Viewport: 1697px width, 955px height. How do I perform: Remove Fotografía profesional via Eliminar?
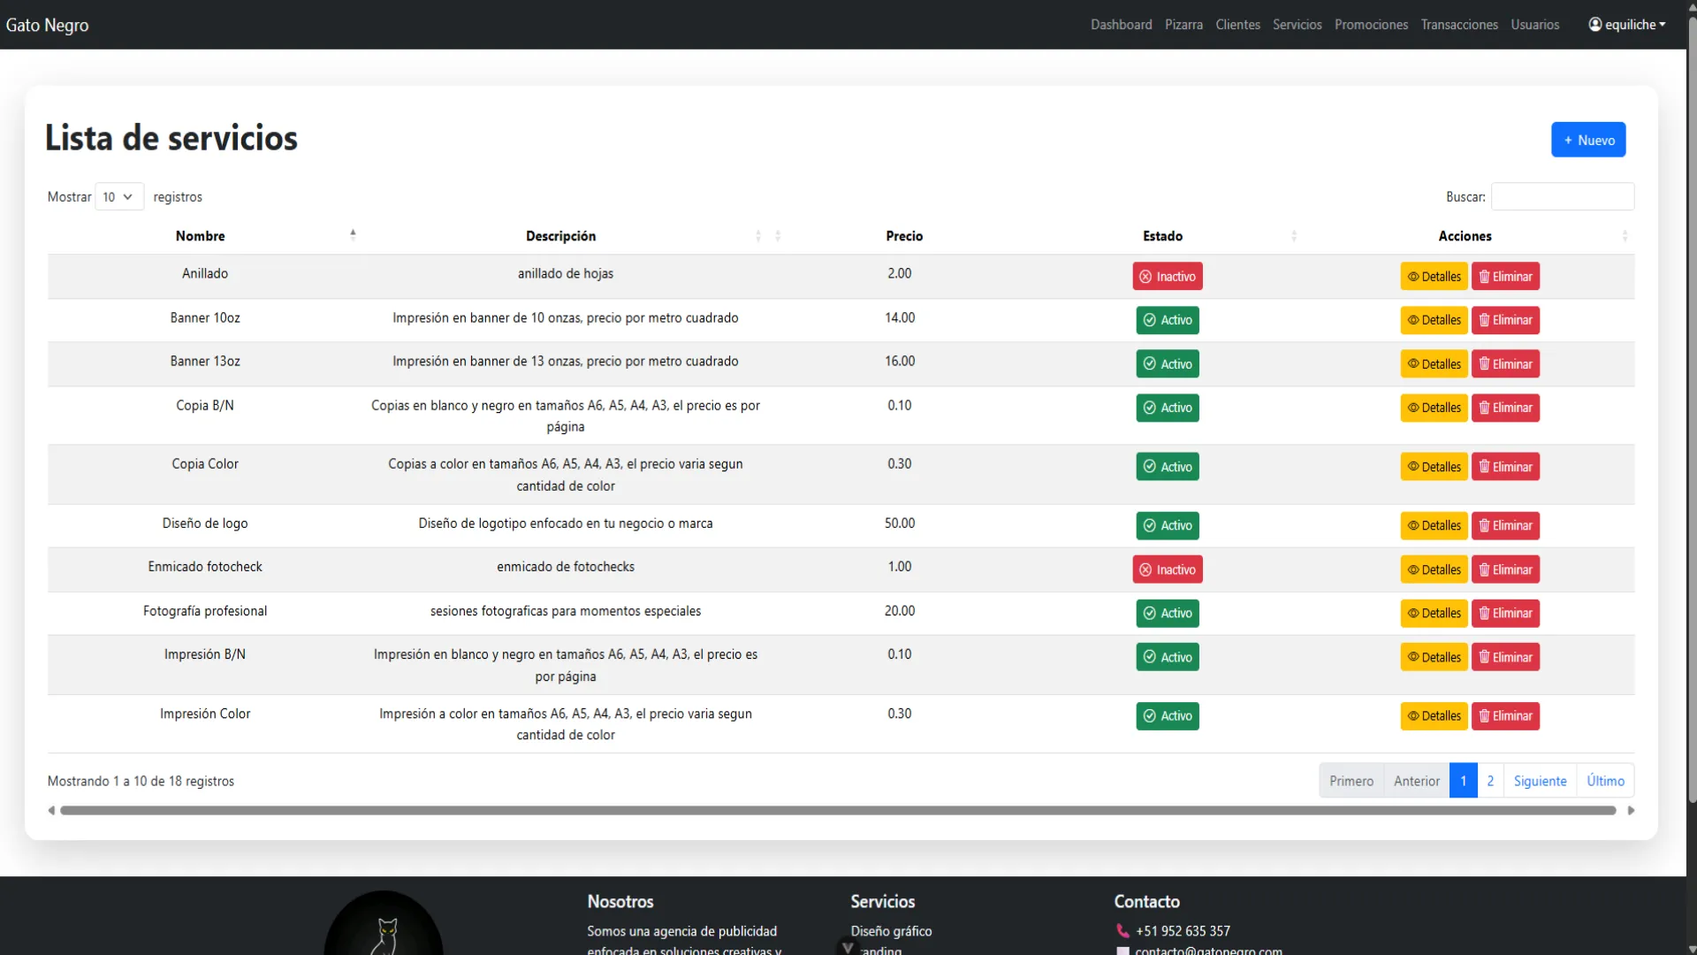pyautogui.click(x=1505, y=613)
